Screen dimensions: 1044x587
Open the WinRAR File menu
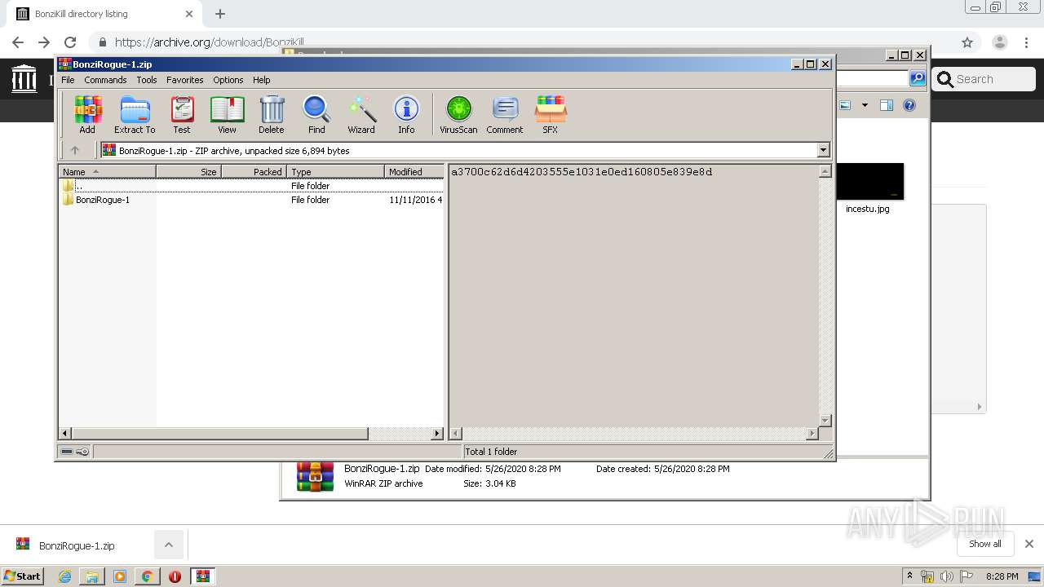click(68, 80)
